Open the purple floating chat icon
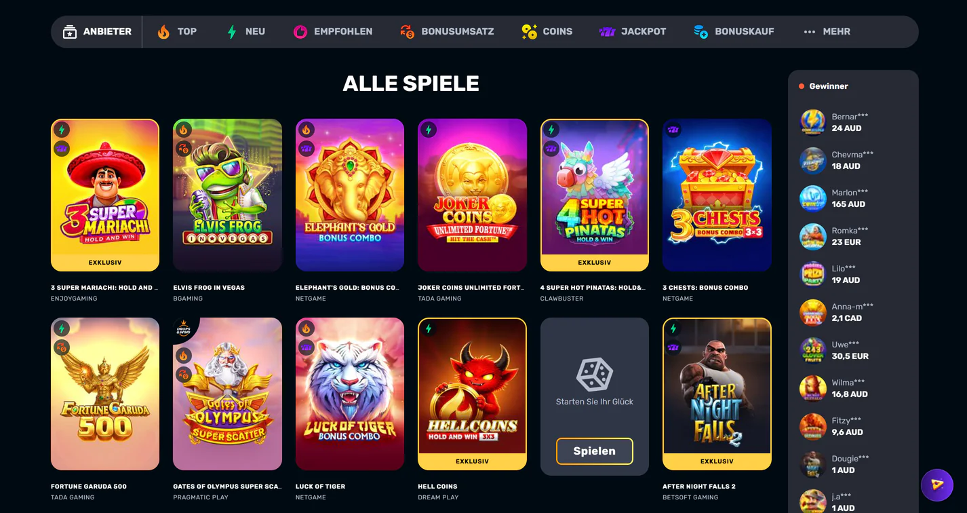Screen dimensions: 967x513 (x=937, y=484)
